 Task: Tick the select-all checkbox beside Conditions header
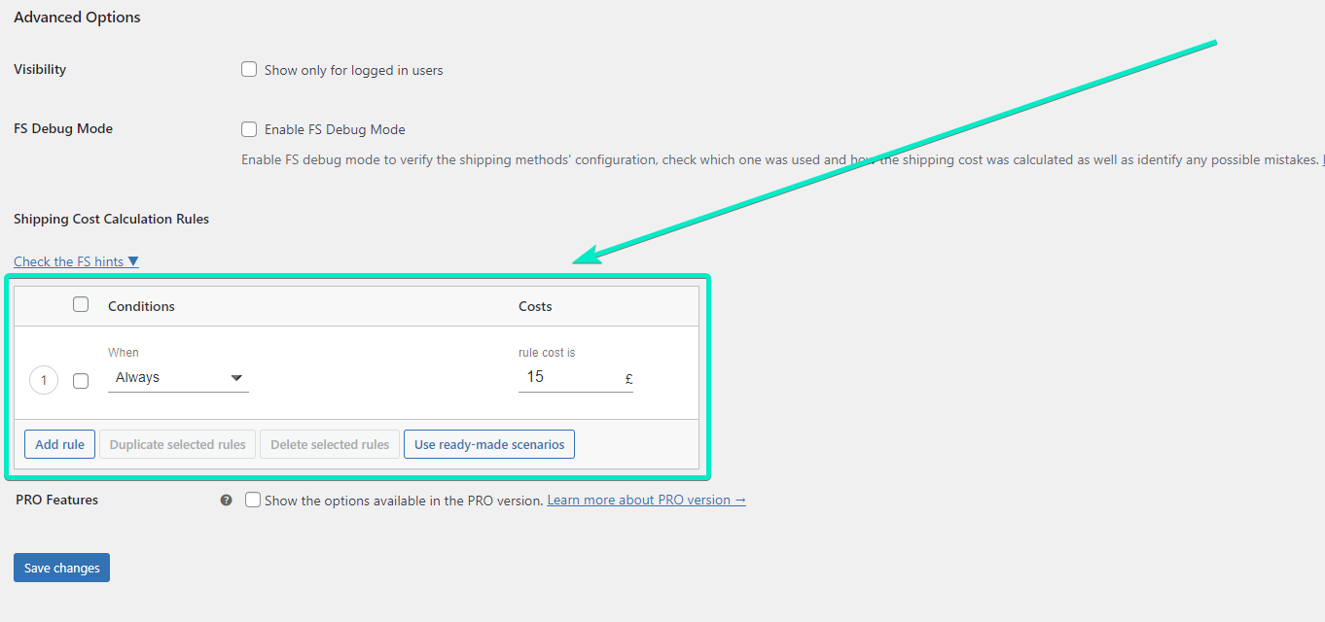[x=81, y=304]
